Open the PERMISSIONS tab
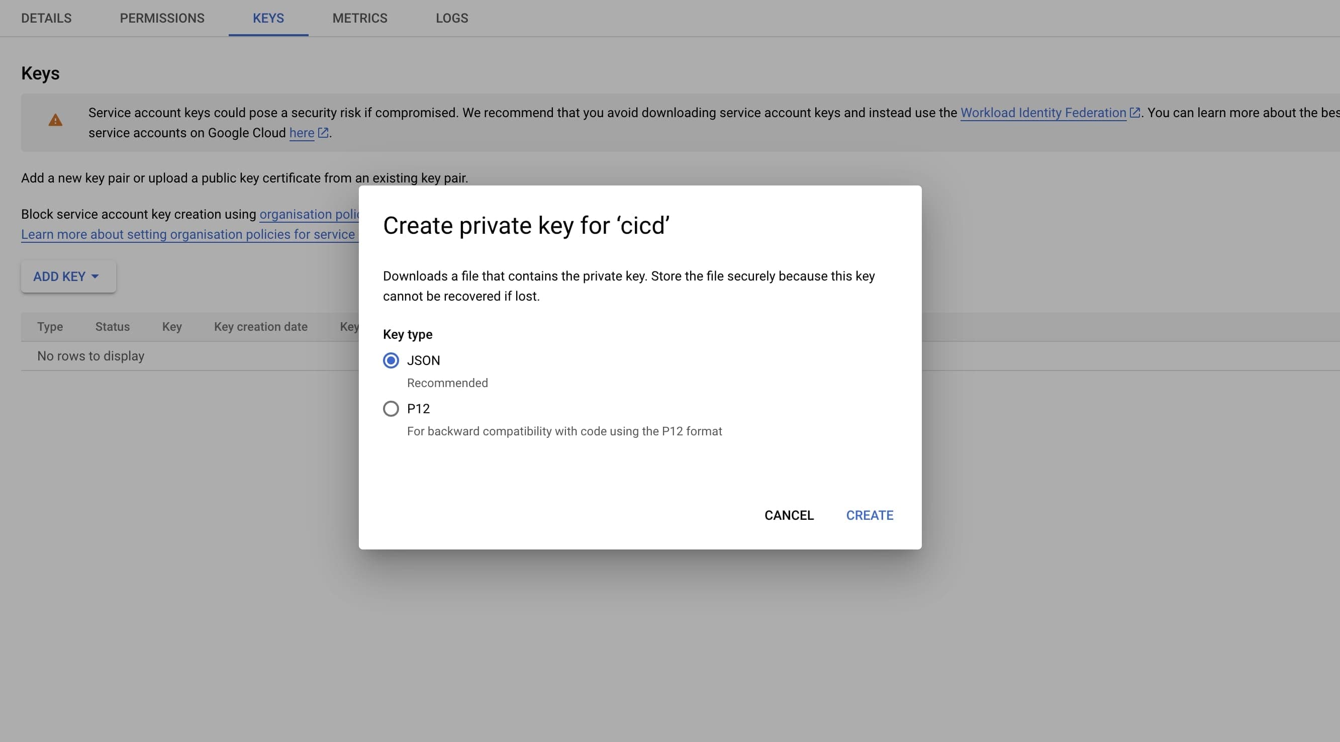This screenshot has height=742, width=1340. [x=162, y=18]
